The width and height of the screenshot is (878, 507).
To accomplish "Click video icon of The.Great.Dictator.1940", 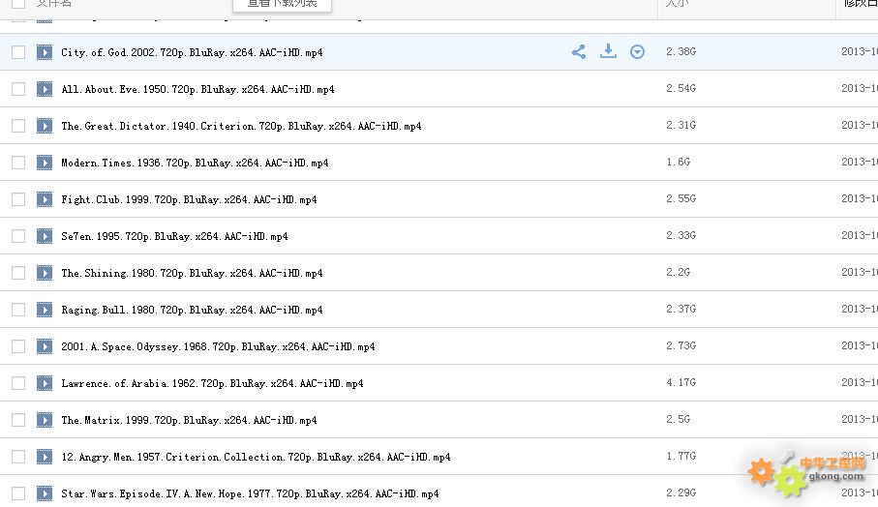I will point(45,126).
